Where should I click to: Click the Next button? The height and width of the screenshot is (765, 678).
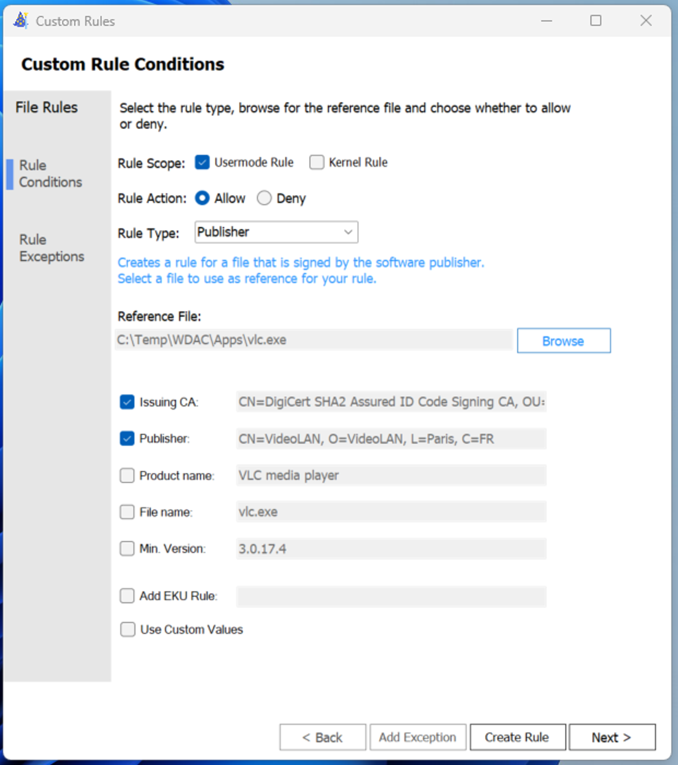[612, 737]
